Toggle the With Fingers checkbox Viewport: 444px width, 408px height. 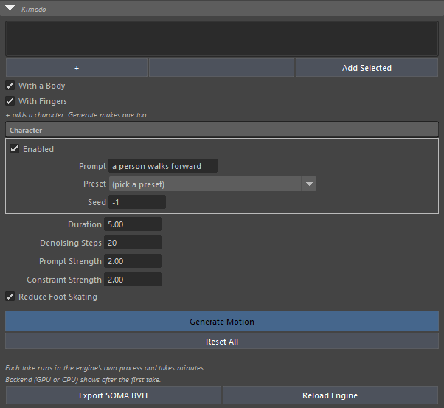[x=10, y=101]
